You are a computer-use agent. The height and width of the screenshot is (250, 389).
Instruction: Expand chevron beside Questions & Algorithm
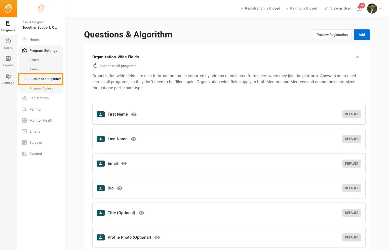click(x=26, y=79)
